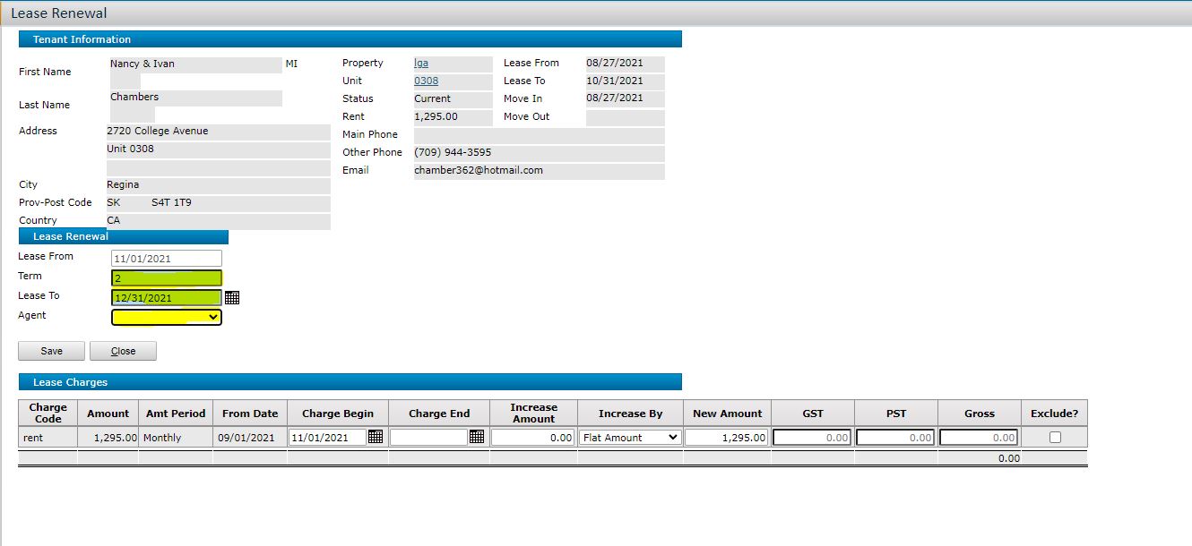Click the Tenant Information section header
Viewport: 1192px width, 546px height.
pyautogui.click(x=350, y=39)
